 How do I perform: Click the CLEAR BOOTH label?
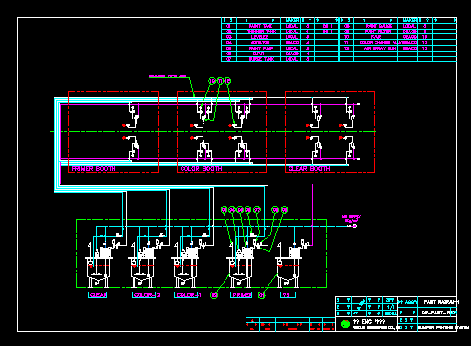click(x=310, y=169)
